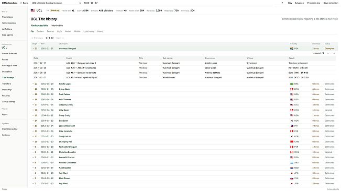Open the Day unit selector
The height and width of the screenshot is (191, 341).
coord(290,3)
